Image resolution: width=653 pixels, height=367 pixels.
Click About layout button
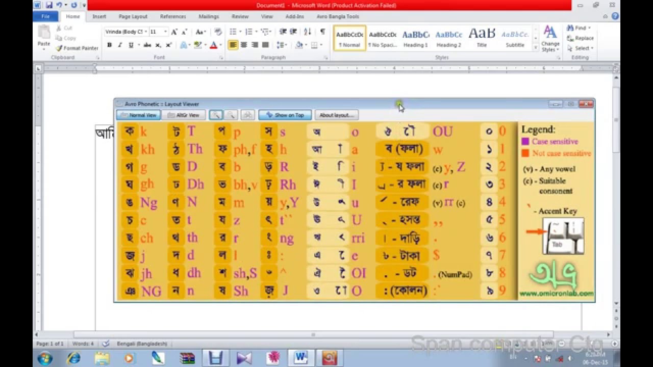coord(337,115)
